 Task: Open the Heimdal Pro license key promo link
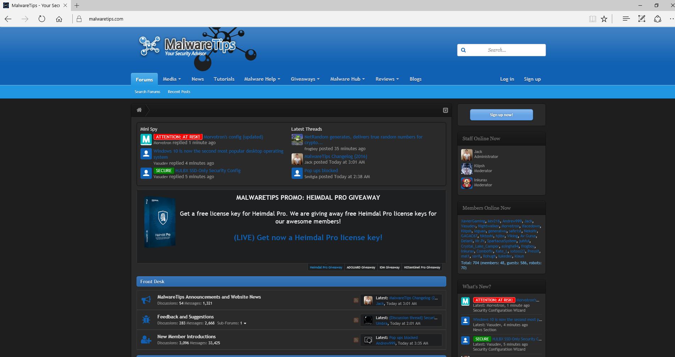pos(308,238)
